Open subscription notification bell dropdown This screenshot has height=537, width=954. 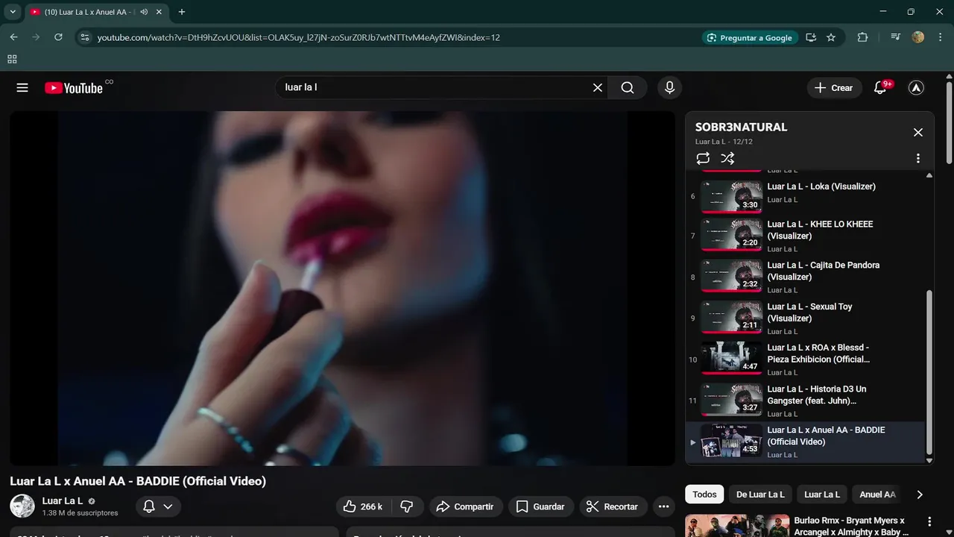[x=158, y=506]
